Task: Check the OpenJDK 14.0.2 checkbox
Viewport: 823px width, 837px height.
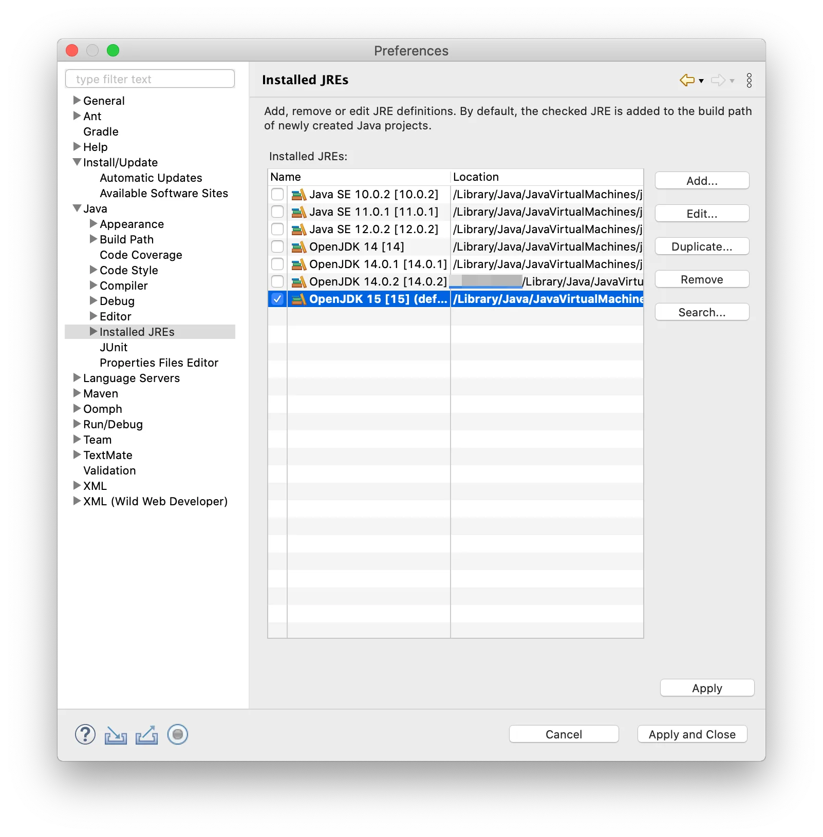Action: pos(277,281)
